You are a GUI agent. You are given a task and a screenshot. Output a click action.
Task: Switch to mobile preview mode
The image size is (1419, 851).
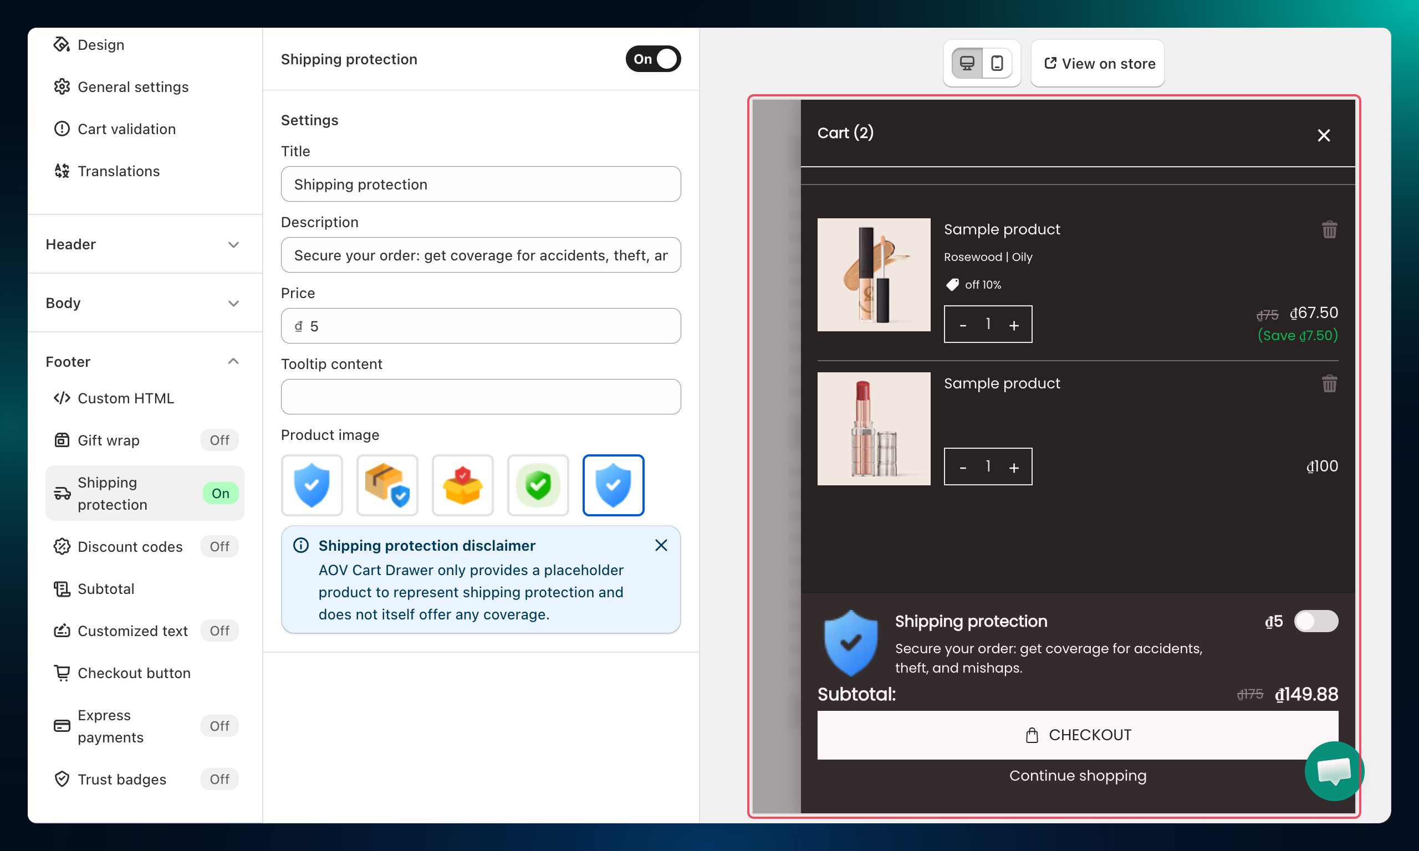coord(997,63)
